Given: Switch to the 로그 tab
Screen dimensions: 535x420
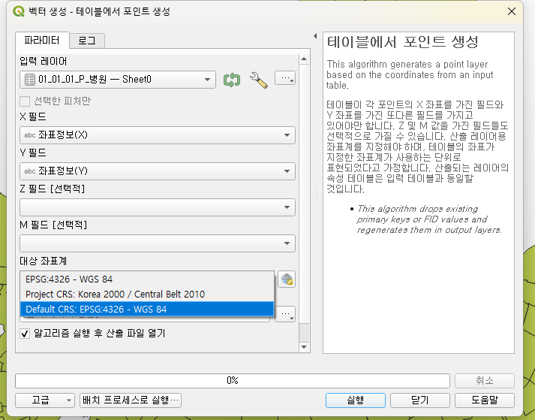Looking at the screenshot, I should point(87,41).
